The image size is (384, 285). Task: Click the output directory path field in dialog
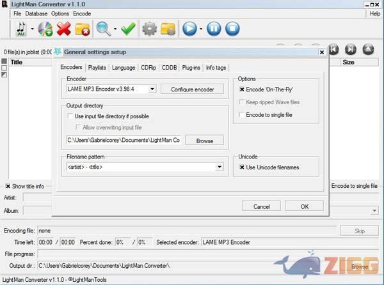pos(124,140)
